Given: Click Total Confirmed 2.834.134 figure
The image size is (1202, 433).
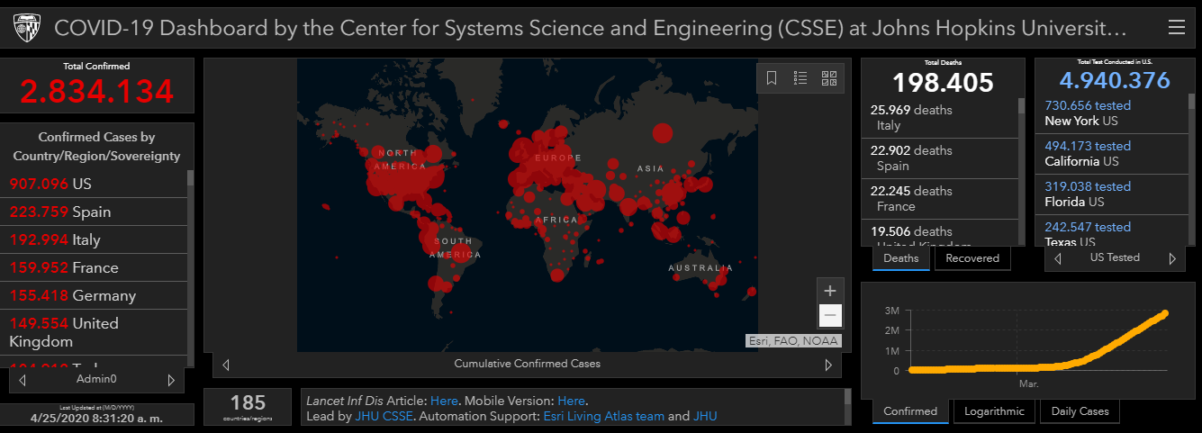Looking at the screenshot, I should (96, 91).
